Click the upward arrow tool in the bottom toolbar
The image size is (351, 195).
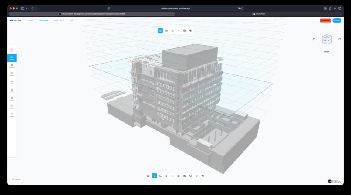(x=166, y=176)
